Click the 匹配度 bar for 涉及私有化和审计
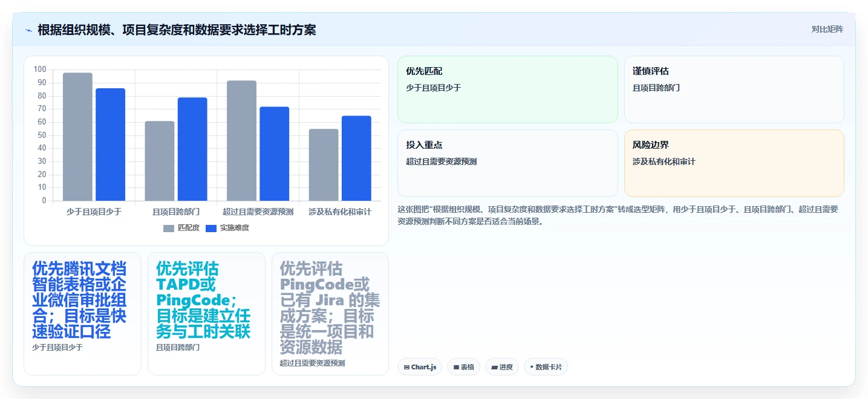The width and height of the screenshot is (868, 399). pyautogui.click(x=324, y=165)
